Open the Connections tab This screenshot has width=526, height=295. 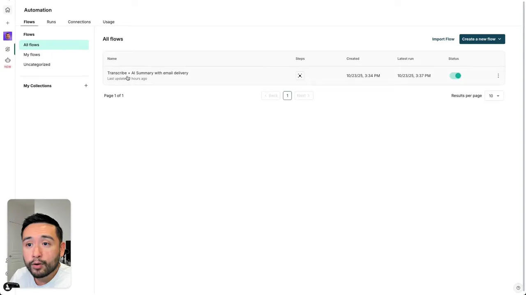click(x=79, y=22)
